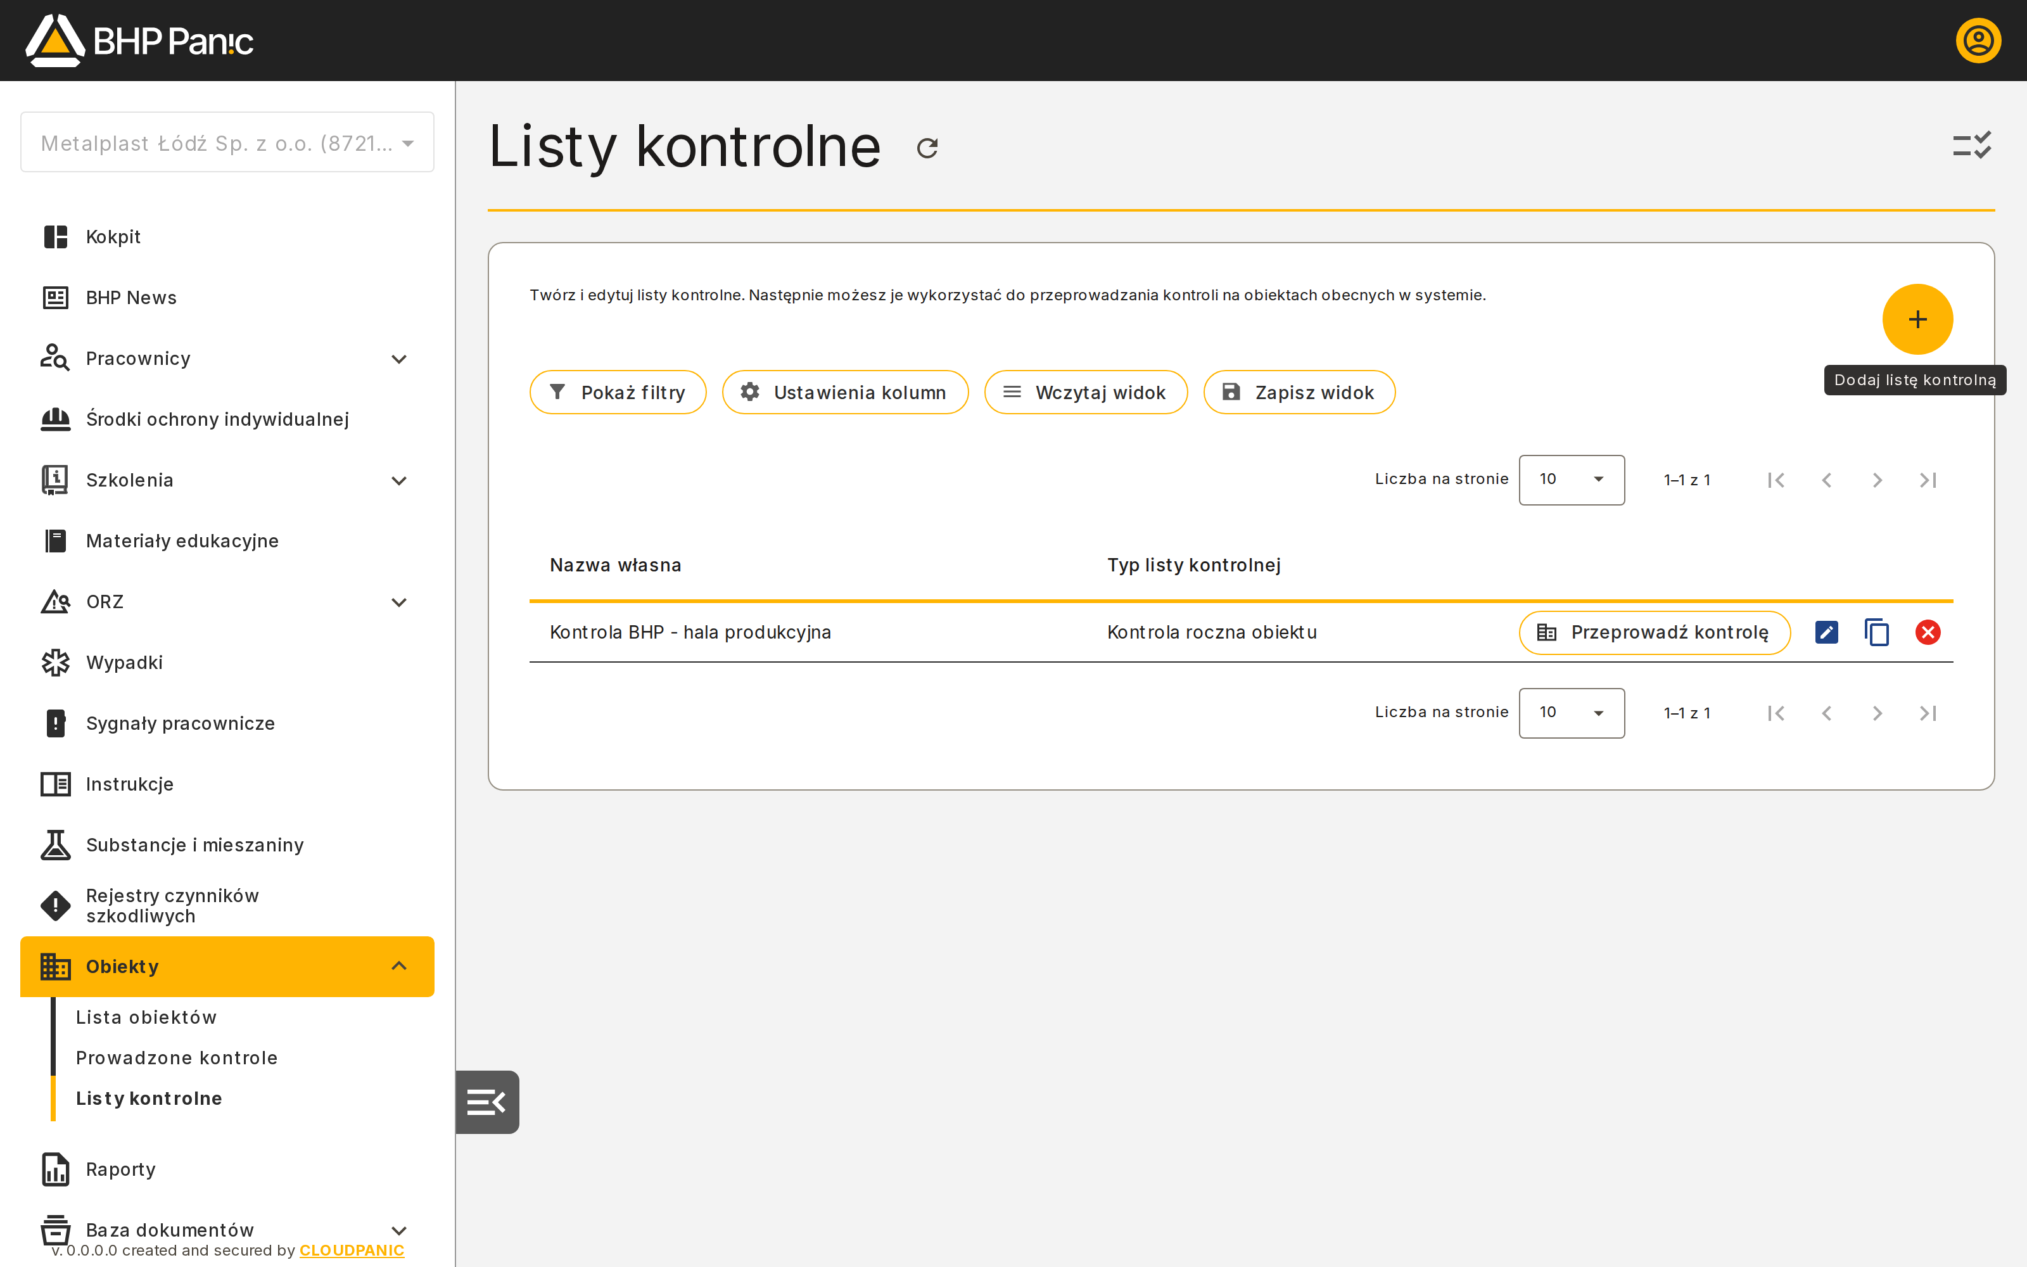Click Zapisz widok button
This screenshot has width=2027, height=1267.
point(1299,392)
